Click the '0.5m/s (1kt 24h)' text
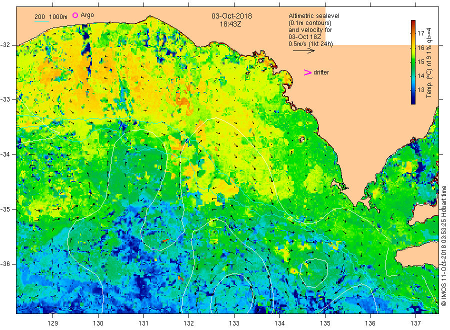Screen dimensions: 450x330 [x=311, y=44]
